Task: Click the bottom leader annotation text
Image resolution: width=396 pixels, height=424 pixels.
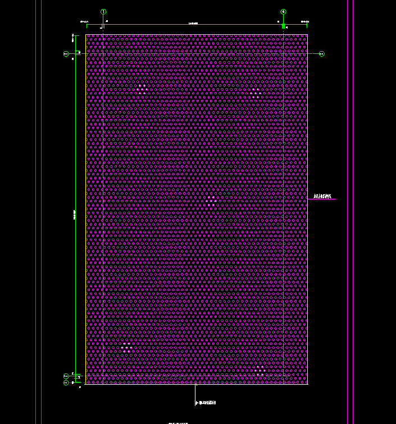Action: pyautogui.click(x=206, y=403)
